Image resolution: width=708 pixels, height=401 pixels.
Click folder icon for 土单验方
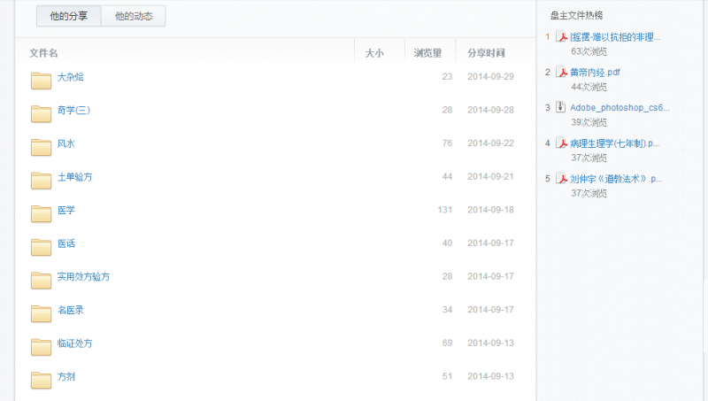pyautogui.click(x=41, y=181)
